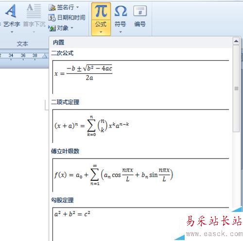Open the WordArt dropdown arrow below 艺术字
Viewport: 243px width, 241px height.
(x=12, y=32)
